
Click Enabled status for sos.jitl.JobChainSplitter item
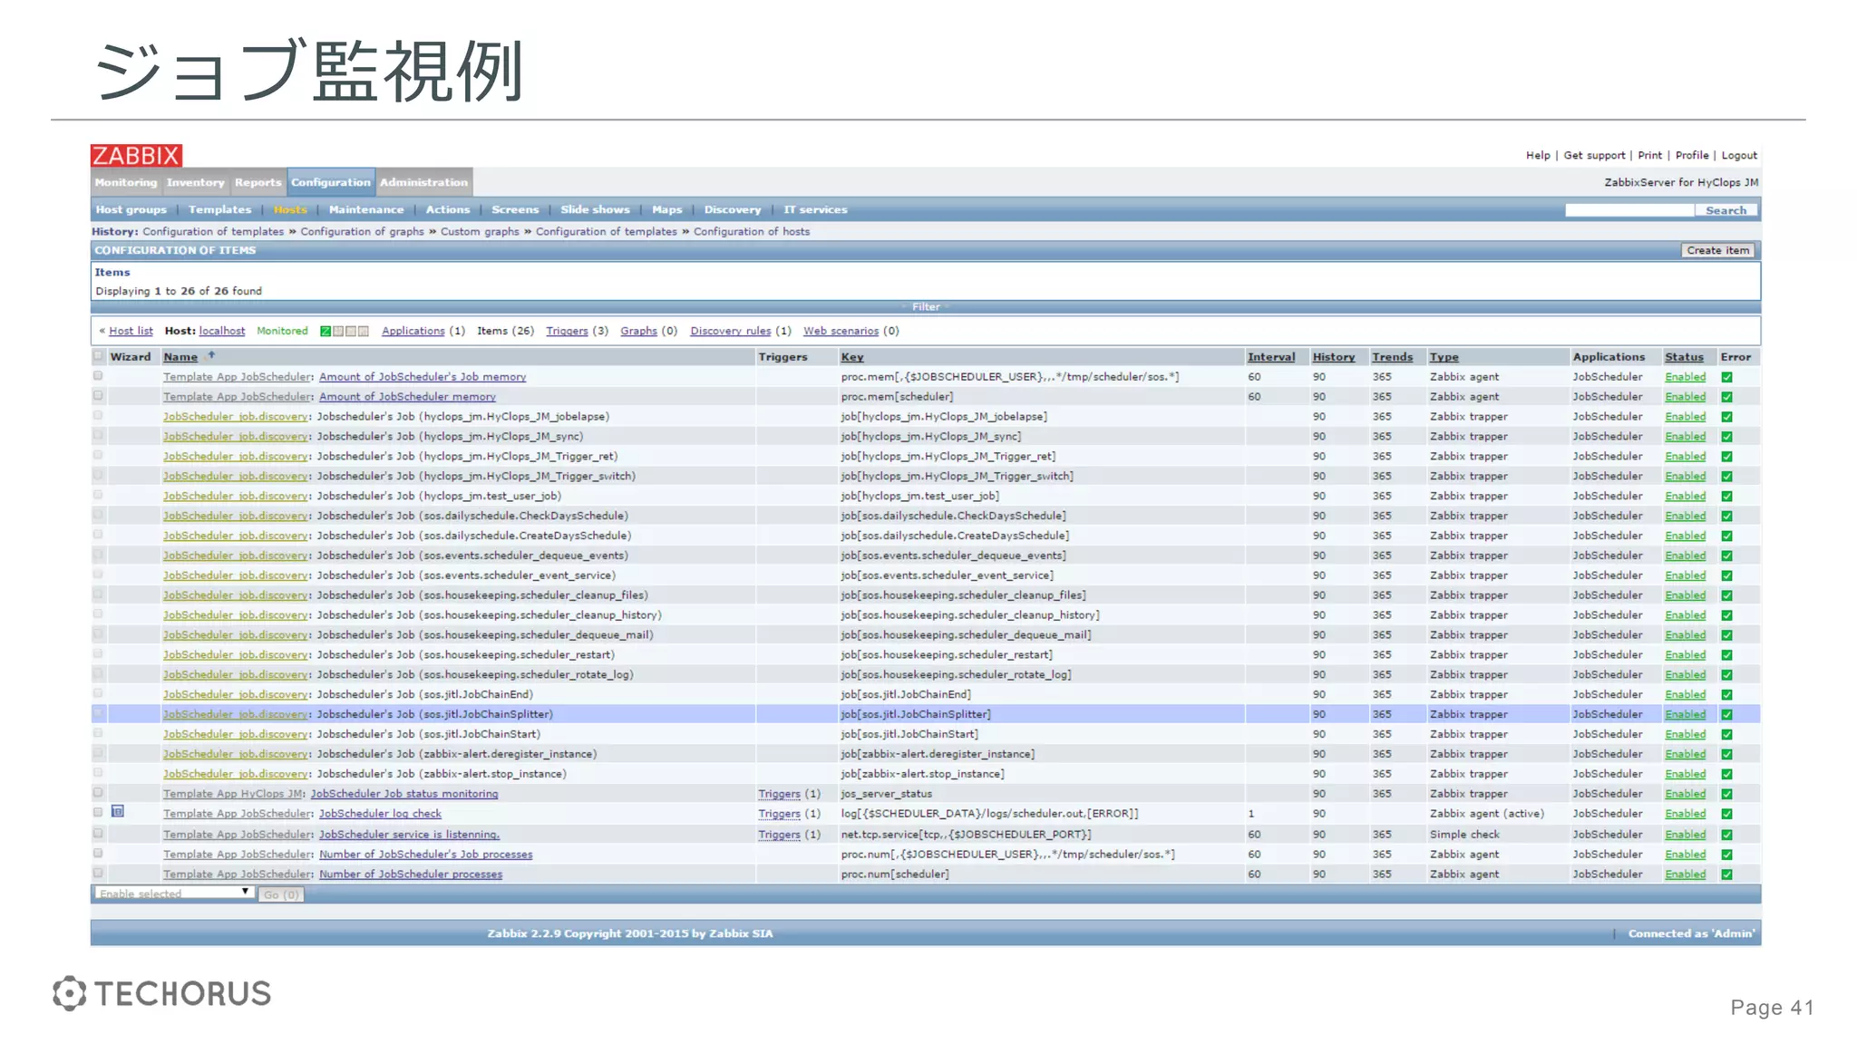[1685, 714]
